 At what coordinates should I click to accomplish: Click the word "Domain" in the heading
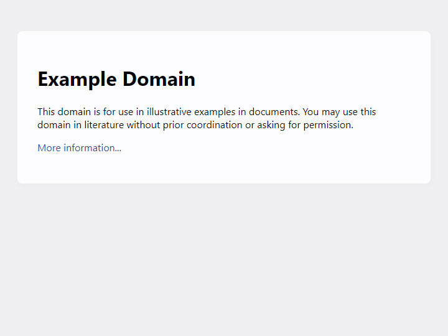[159, 79]
